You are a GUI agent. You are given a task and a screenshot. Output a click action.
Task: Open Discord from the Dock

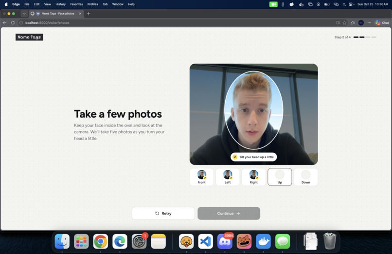click(x=225, y=241)
